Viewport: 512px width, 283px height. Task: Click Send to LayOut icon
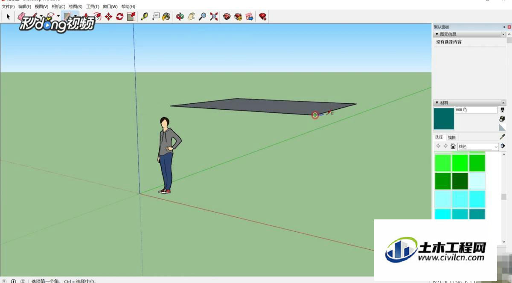coord(249,17)
